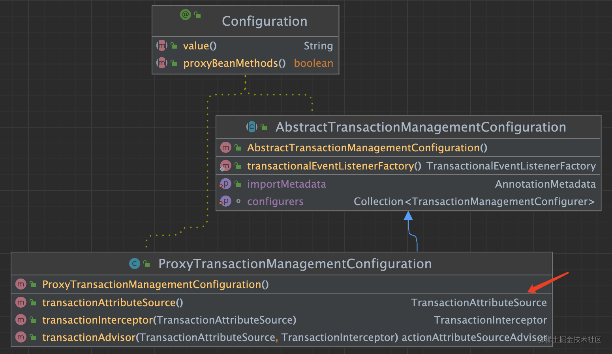The image size is (612, 354).
Task: Click the blue inheritance arrow head
Action: point(408,216)
